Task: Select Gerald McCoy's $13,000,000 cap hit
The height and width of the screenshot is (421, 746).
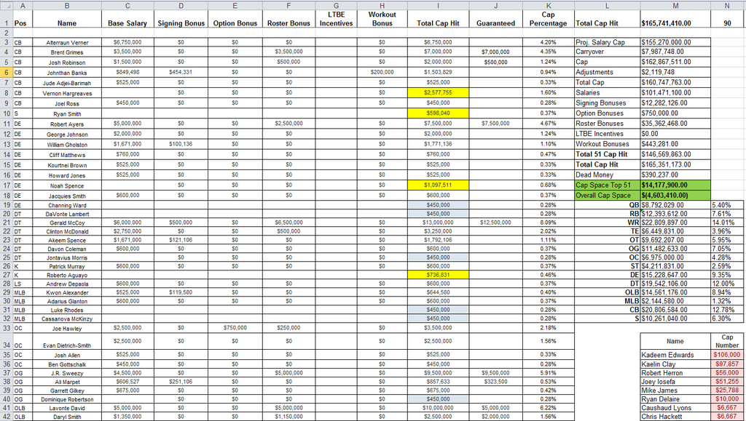Action: coord(438,222)
